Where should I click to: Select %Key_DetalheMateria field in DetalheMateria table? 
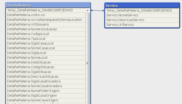[46, 10]
